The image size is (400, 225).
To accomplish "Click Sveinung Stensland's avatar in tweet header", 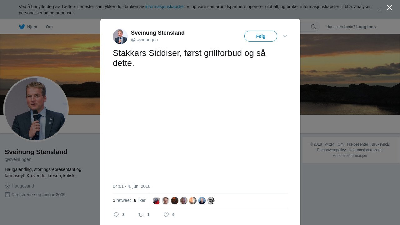I will click(120, 37).
